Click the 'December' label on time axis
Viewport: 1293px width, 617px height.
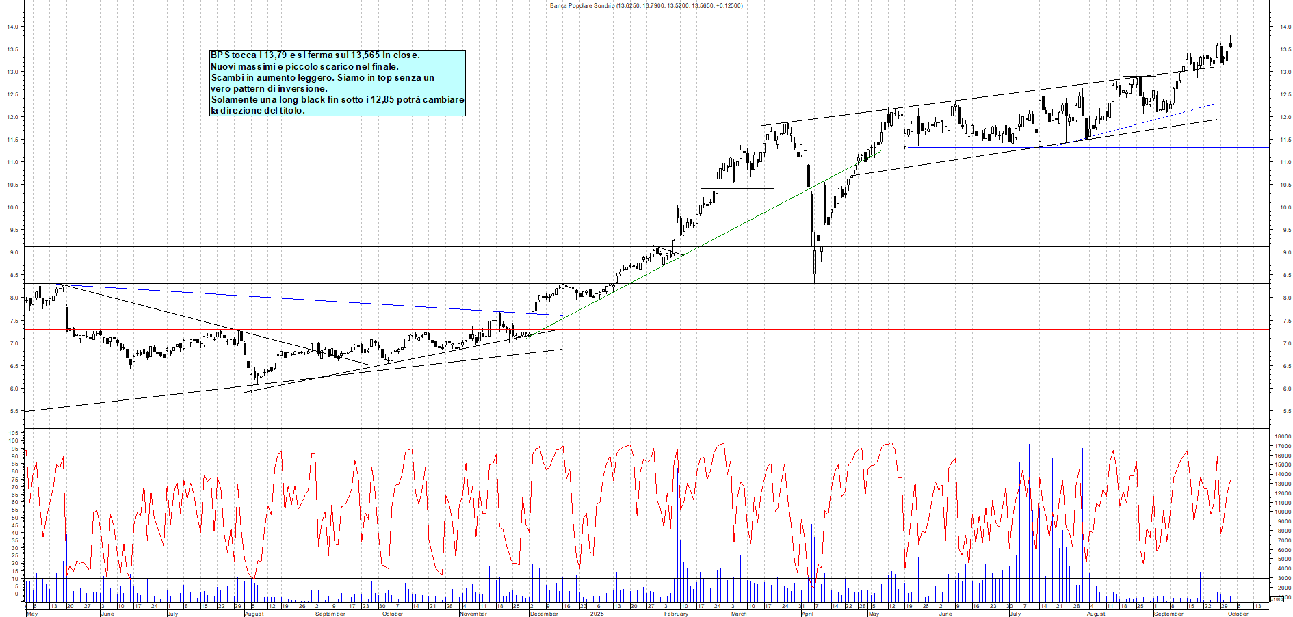(x=544, y=614)
